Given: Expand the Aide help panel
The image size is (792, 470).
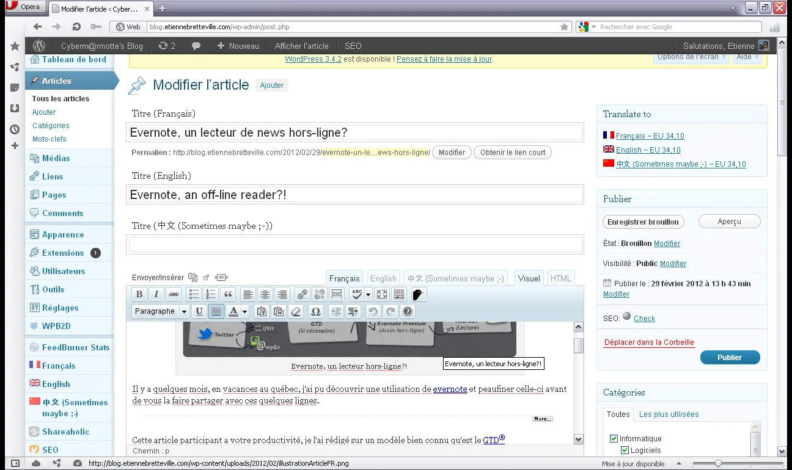Looking at the screenshot, I should 748,57.
